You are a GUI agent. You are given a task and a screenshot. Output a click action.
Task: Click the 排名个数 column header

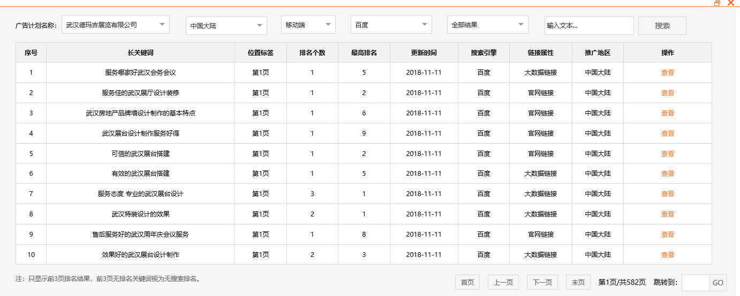[x=312, y=53]
